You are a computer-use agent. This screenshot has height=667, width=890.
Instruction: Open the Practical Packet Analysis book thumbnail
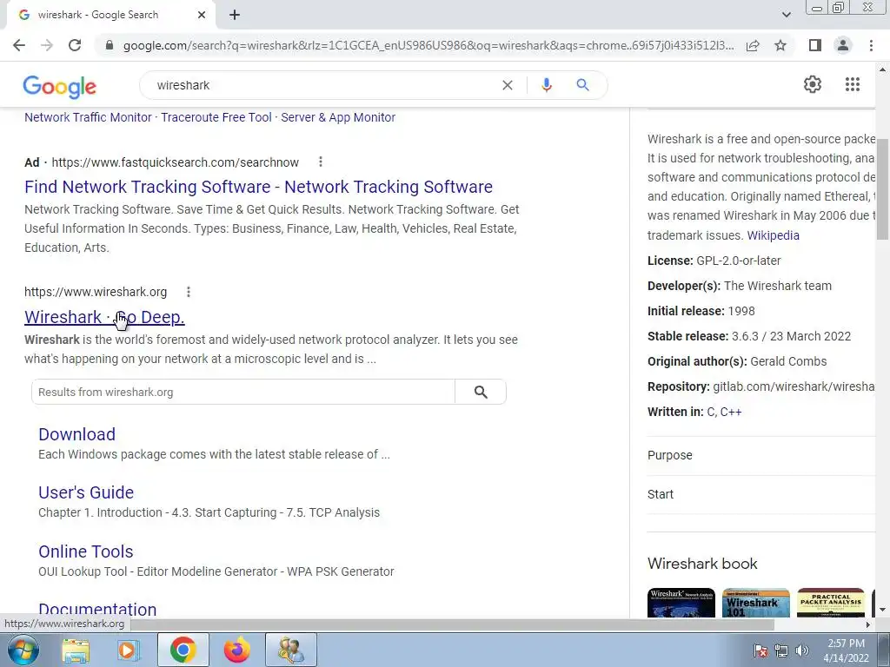tap(831, 603)
